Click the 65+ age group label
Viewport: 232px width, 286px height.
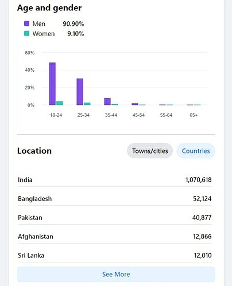(x=194, y=115)
